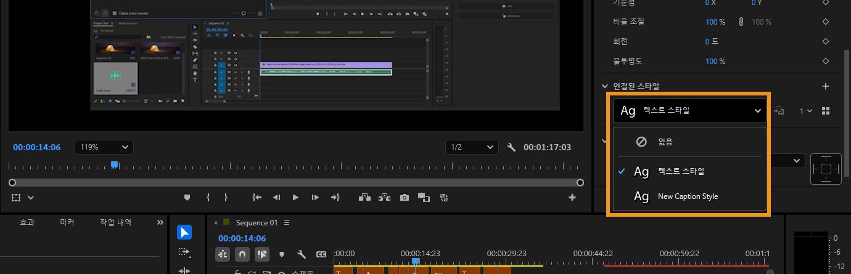This screenshot has height=274, width=851.
Task: Open the 1/2 playback resolution dropdown
Action: coord(472,147)
